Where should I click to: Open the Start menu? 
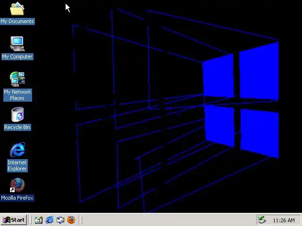click(x=14, y=220)
